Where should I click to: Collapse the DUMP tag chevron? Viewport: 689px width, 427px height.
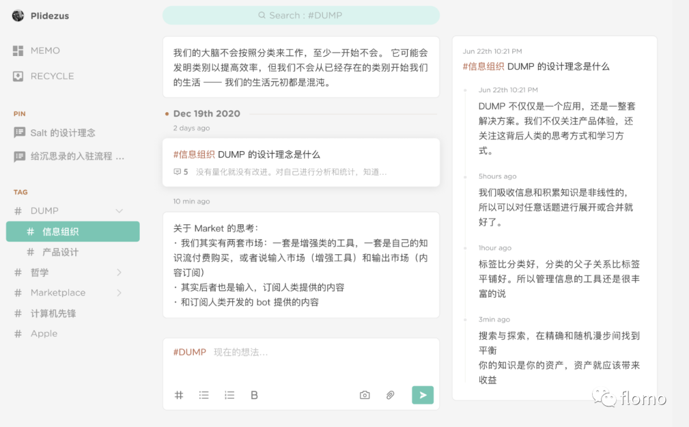pos(119,211)
